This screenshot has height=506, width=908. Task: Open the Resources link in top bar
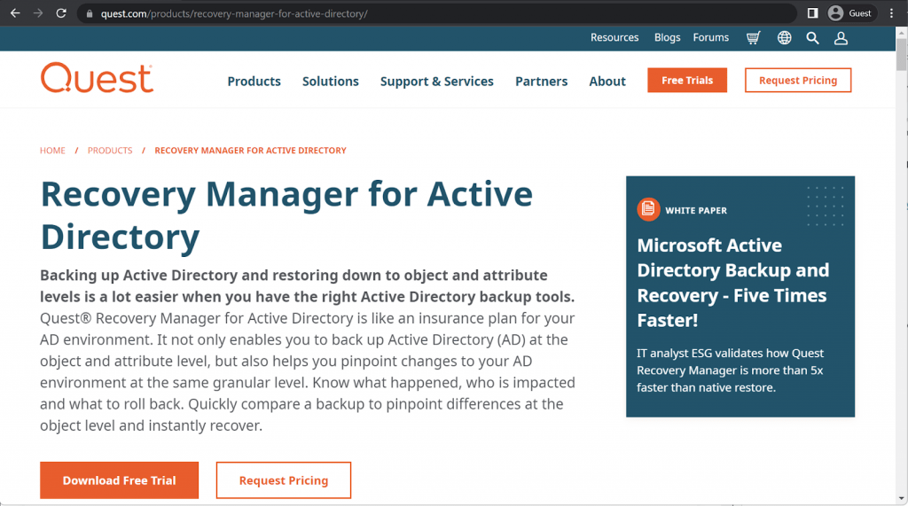pos(614,37)
